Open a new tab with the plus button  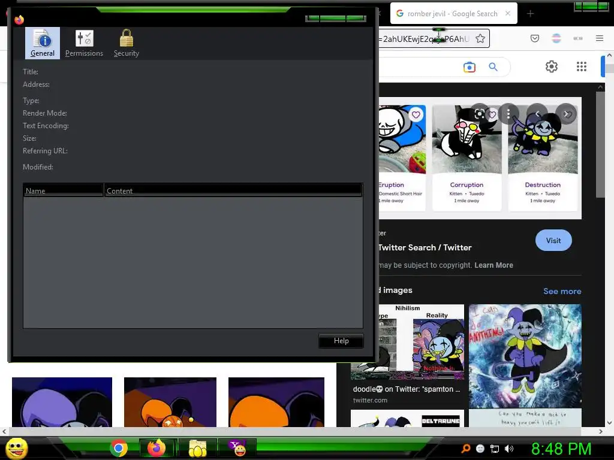coord(530,14)
